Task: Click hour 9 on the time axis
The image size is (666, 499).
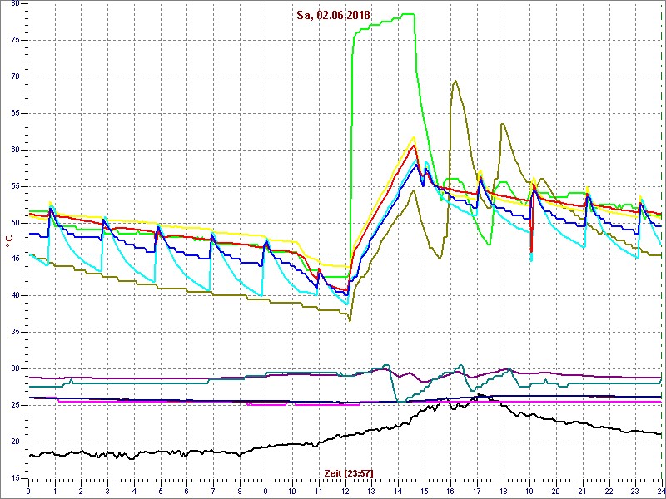Action: coord(266,491)
